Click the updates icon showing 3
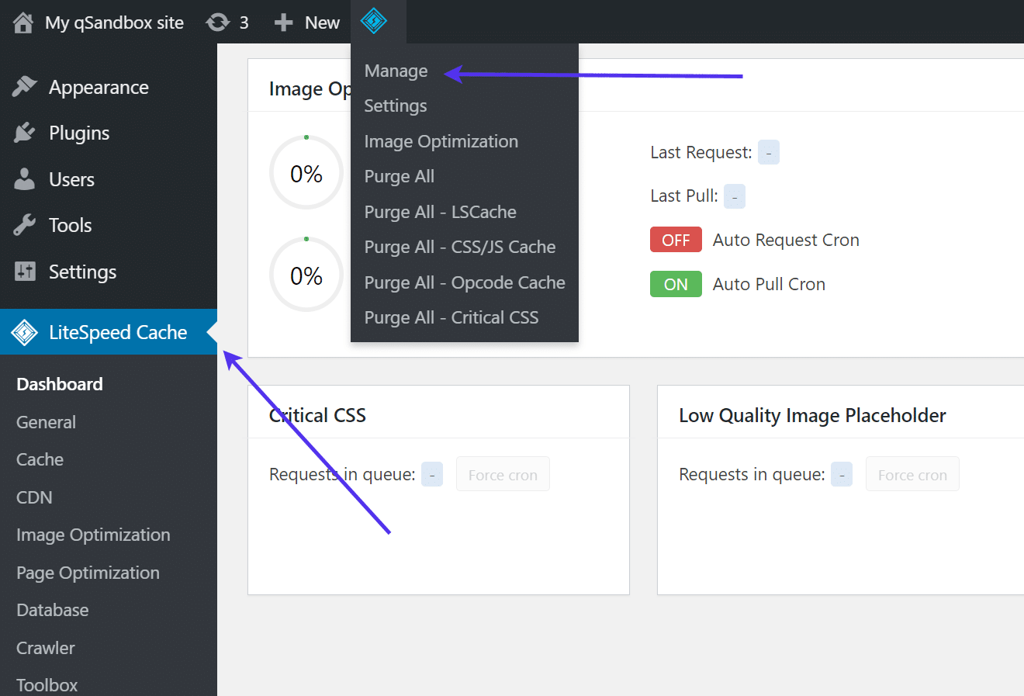Viewport: 1024px width, 696px height. click(216, 22)
